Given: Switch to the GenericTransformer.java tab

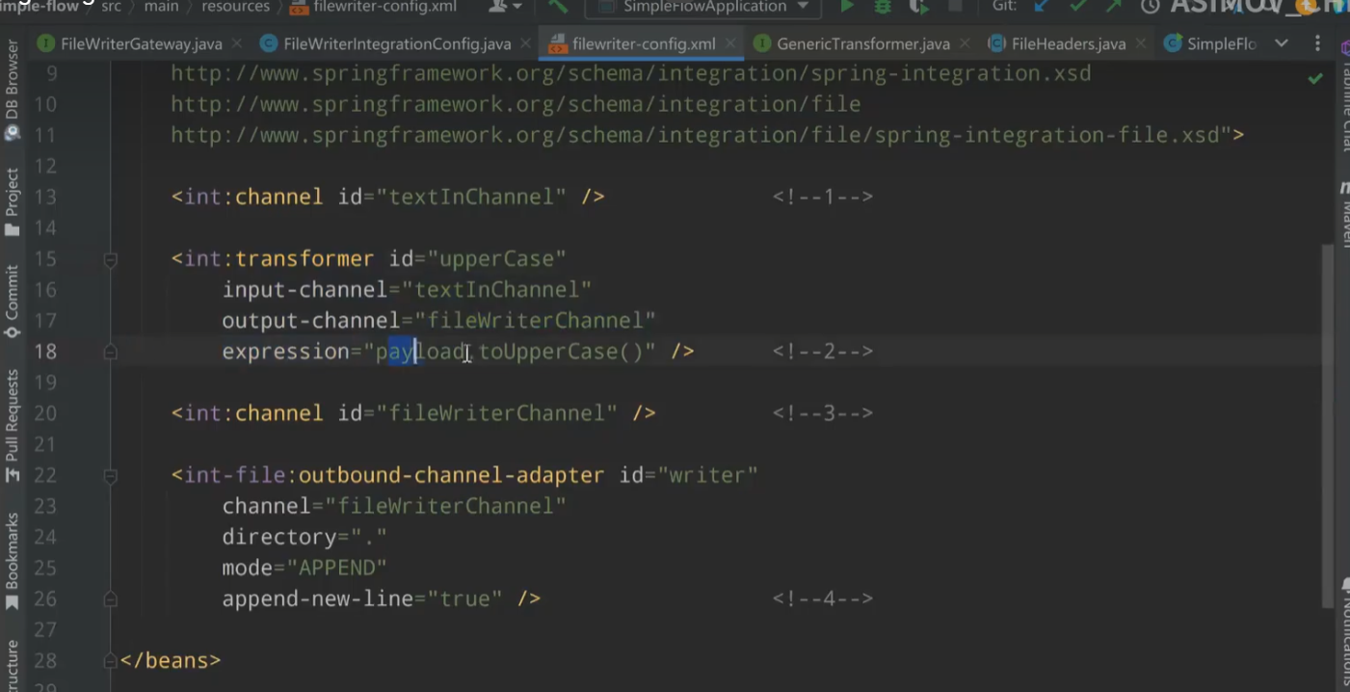Looking at the screenshot, I should click(861, 44).
